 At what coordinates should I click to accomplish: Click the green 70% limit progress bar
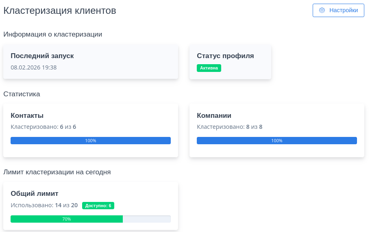pyautogui.click(x=67, y=219)
